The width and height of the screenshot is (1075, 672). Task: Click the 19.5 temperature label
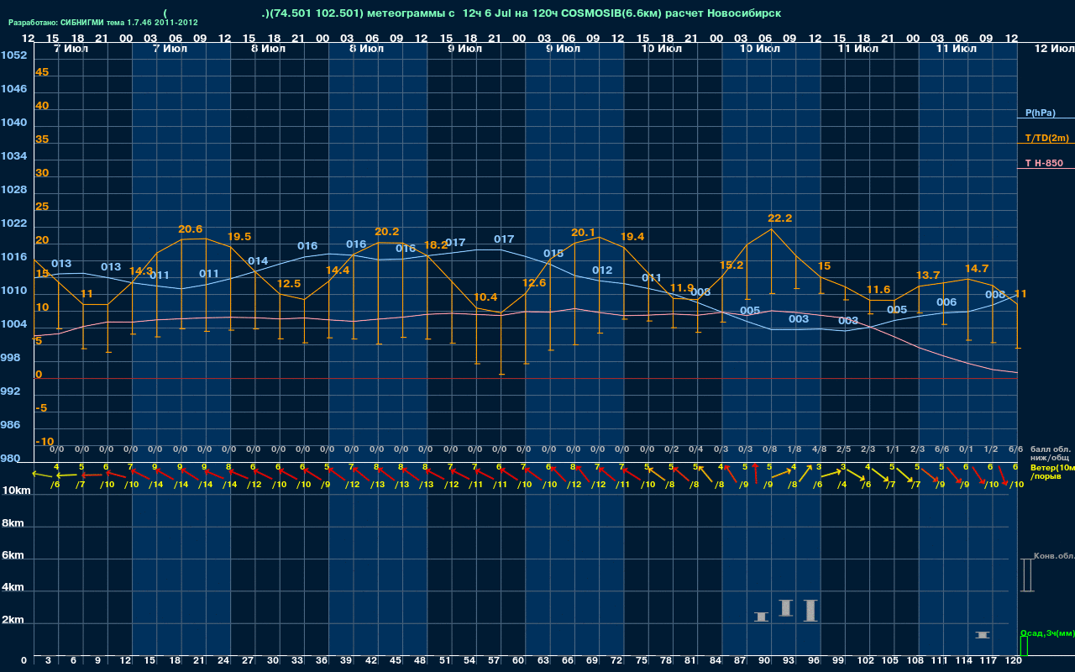239,236
